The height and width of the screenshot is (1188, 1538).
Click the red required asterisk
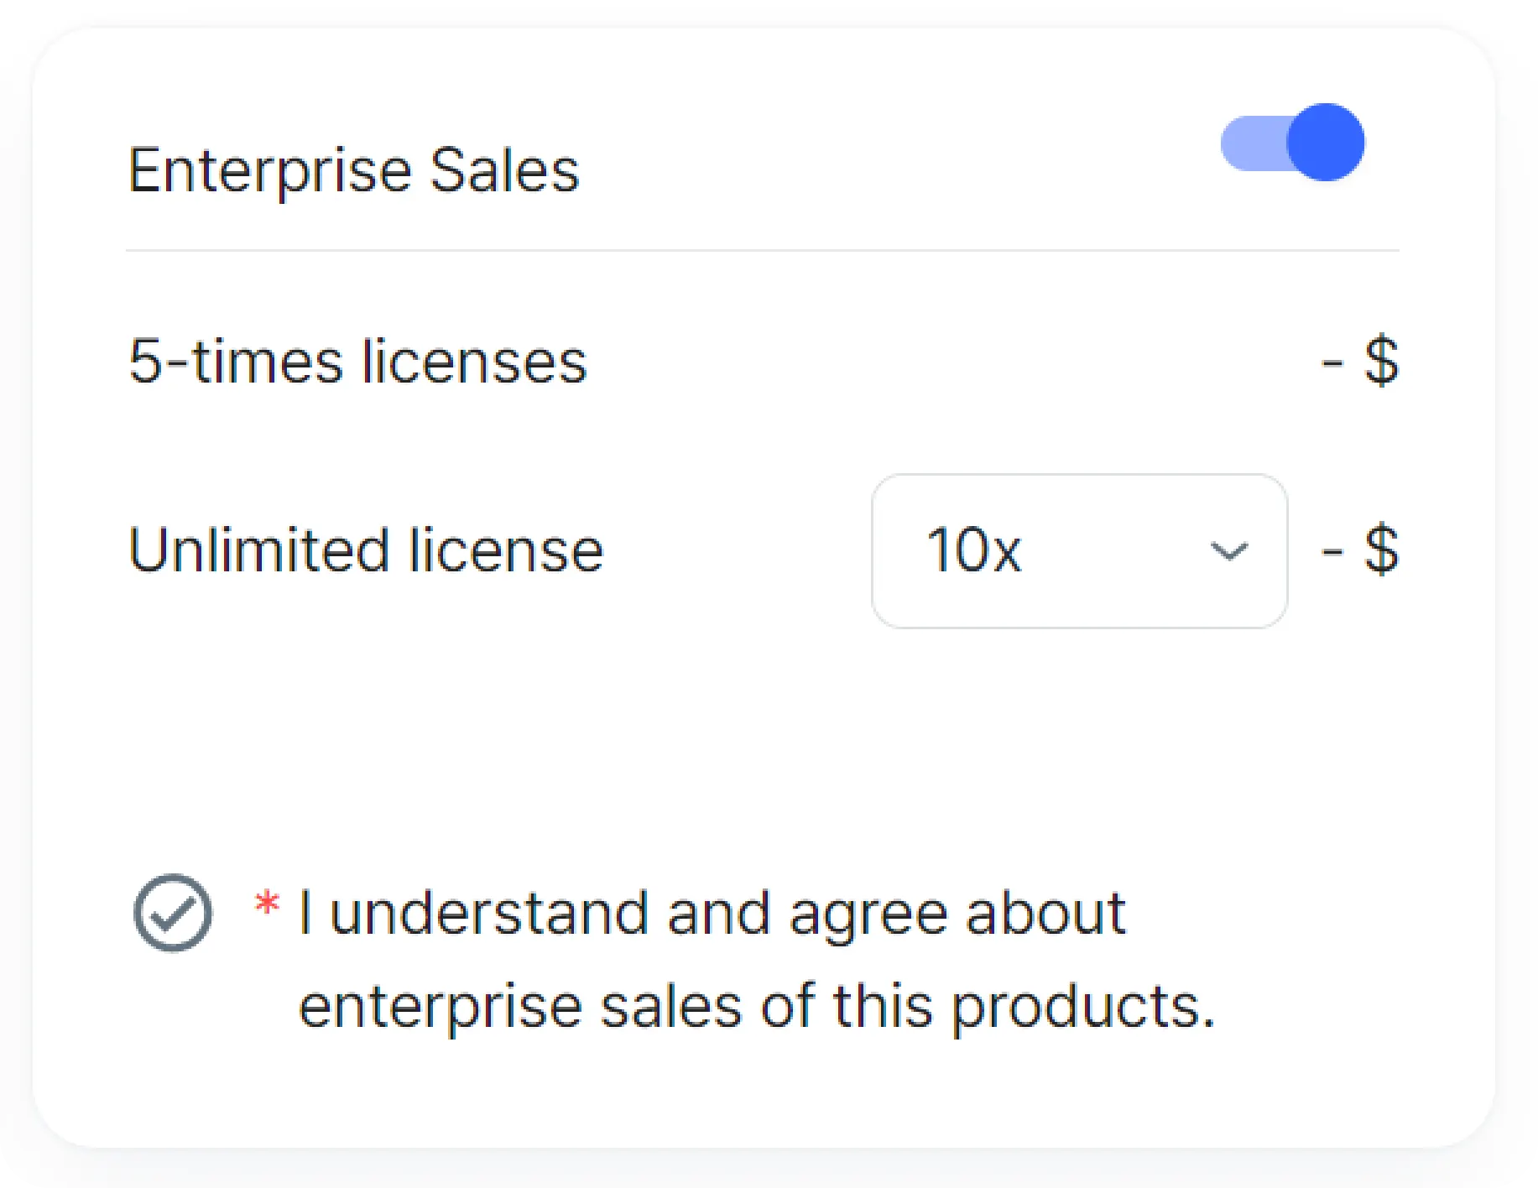click(x=267, y=905)
